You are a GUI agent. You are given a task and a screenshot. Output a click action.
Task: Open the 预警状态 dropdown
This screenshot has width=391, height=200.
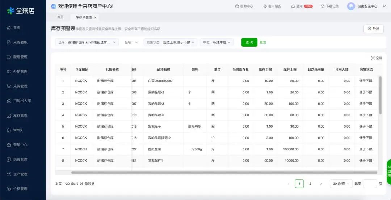pyautogui.click(x=171, y=42)
